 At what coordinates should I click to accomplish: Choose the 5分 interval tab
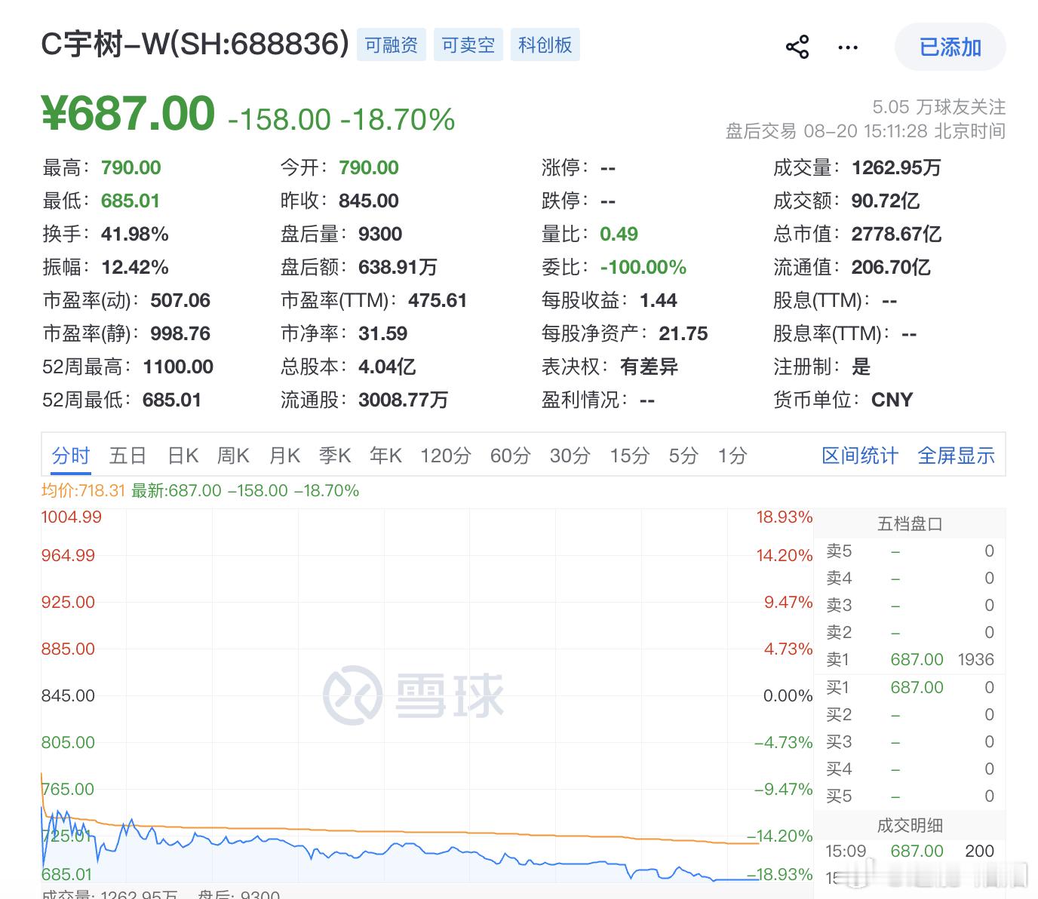(x=683, y=456)
